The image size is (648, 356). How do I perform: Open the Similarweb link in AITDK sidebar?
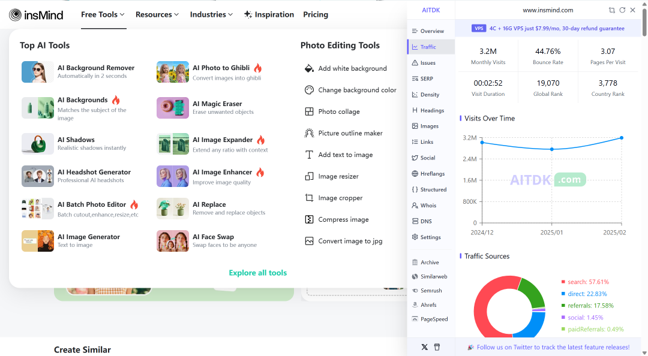431,276
